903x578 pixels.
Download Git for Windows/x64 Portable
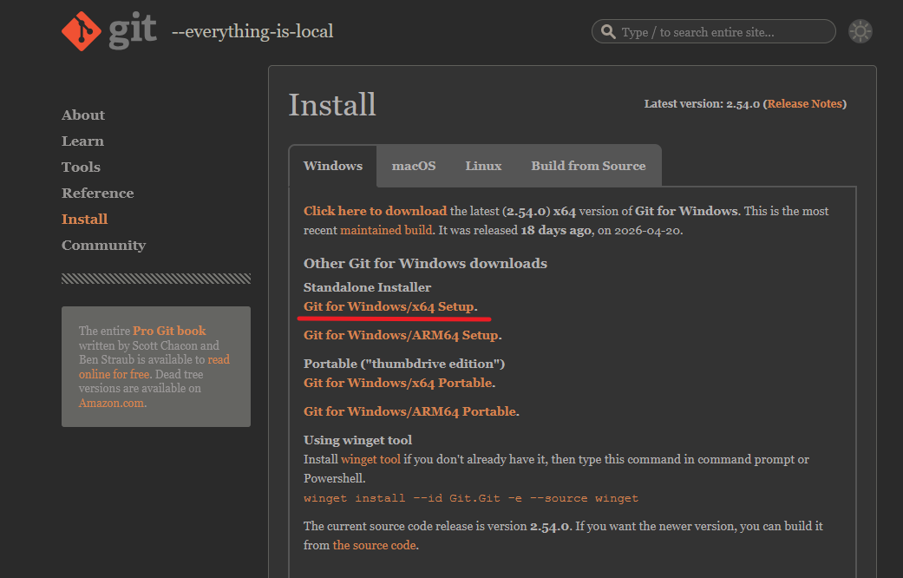(398, 383)
